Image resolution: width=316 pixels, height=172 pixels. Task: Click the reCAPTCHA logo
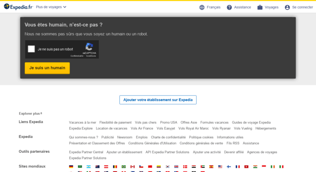point(89,47)
